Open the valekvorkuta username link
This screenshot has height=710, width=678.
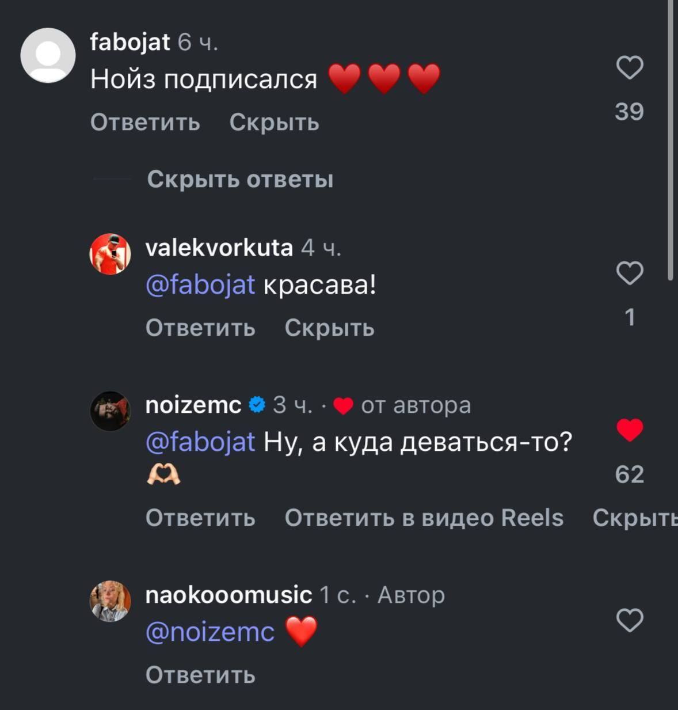(219, 248)
